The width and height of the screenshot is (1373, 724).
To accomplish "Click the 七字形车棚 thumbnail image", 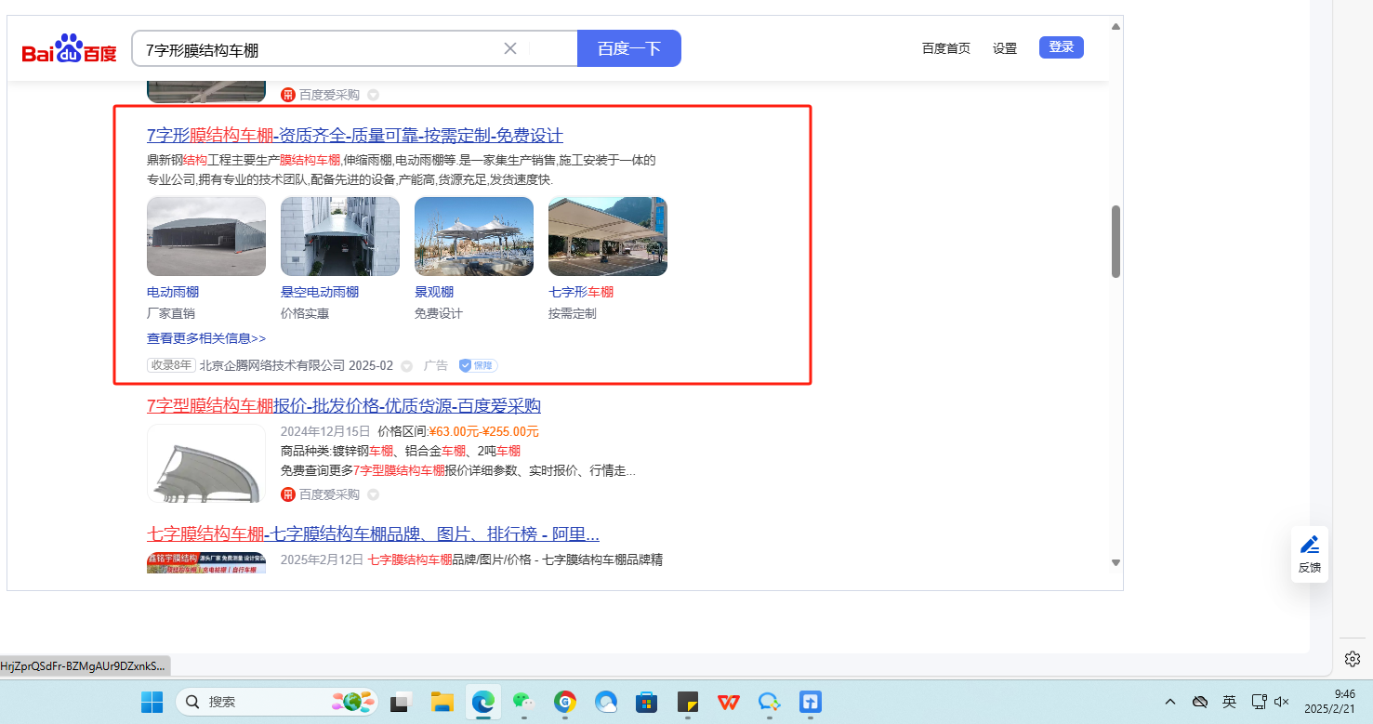I will [x=607, y=236].
